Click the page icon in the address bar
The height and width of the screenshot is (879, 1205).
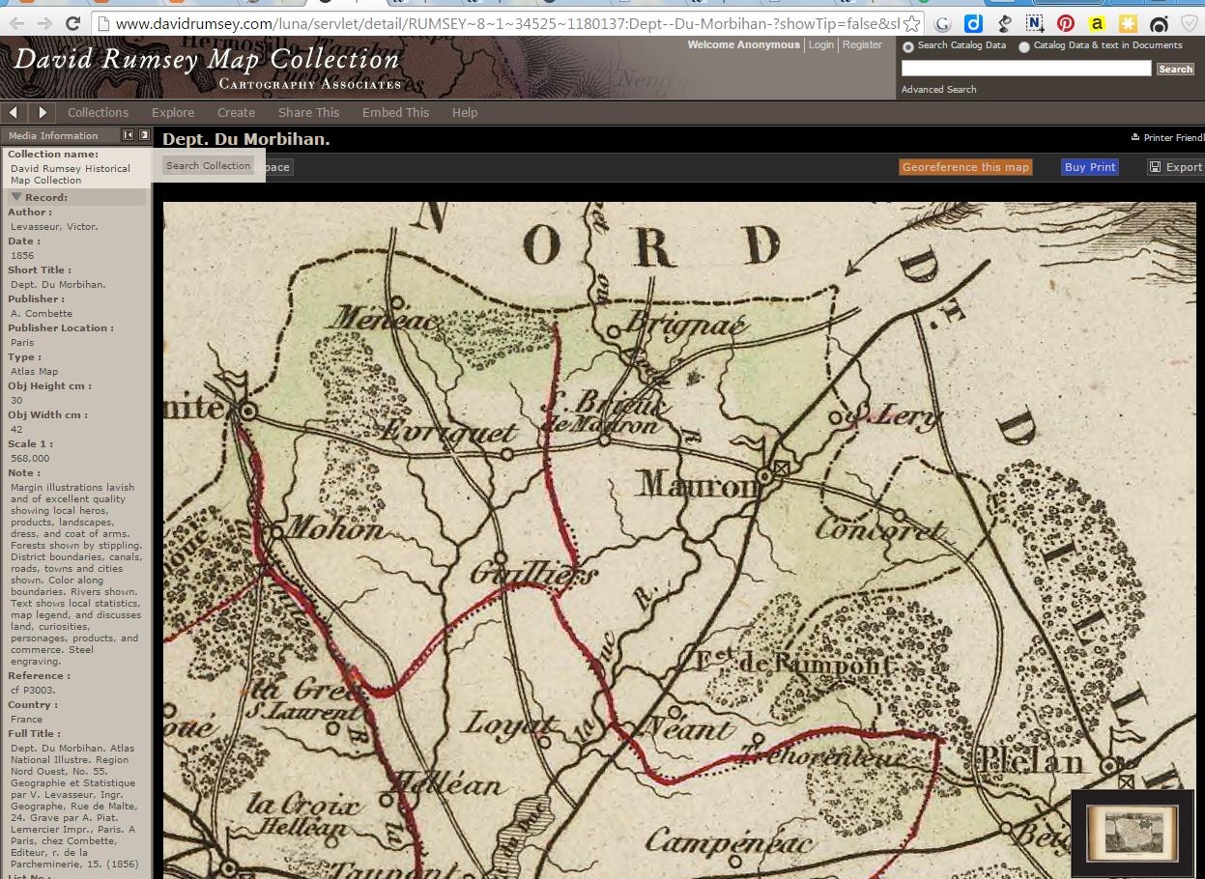click(101, 23)
